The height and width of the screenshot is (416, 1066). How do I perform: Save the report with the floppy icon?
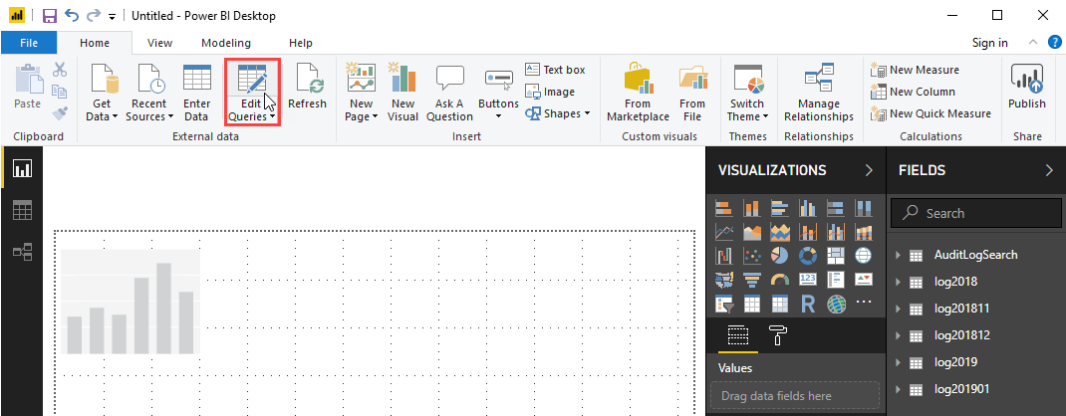(49, 15)
